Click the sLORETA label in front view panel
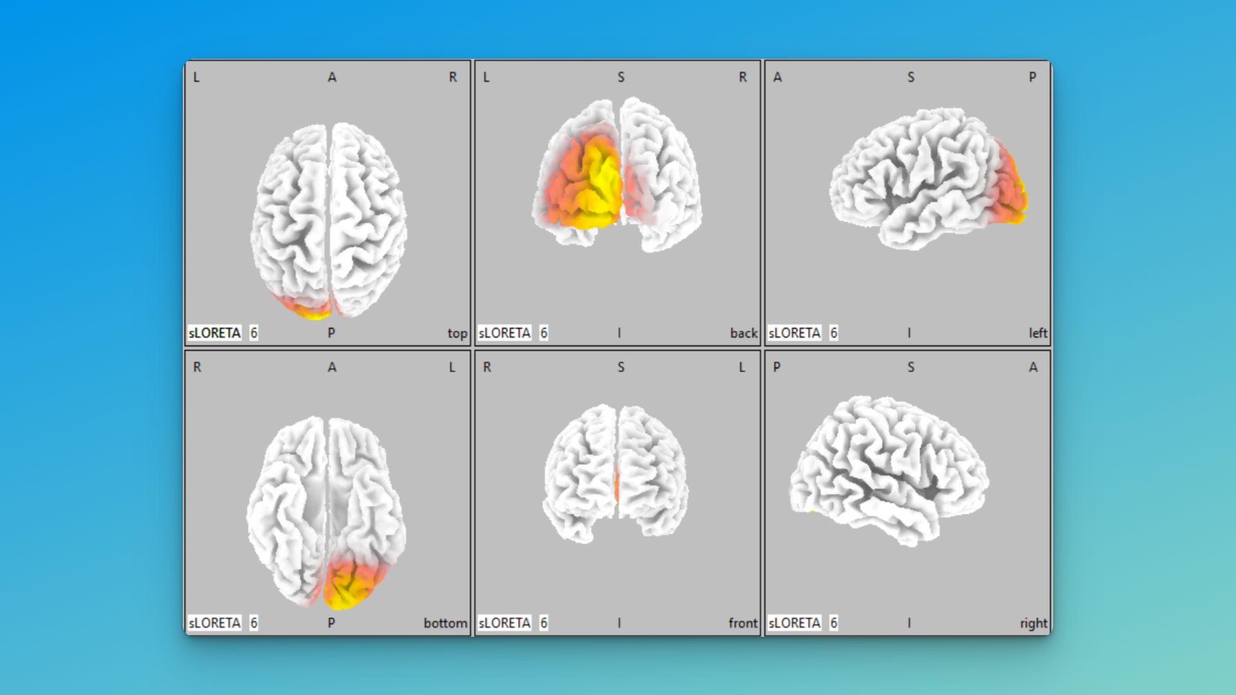Viewport: 1236px width, 695px height. (504, 623)
